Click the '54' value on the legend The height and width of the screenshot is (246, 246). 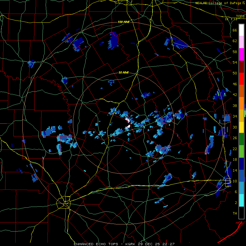pos(235,62)
